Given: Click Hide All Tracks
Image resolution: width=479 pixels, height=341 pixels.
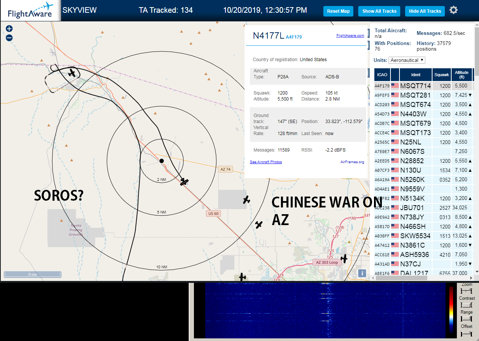Looking at the screenshot, I should pyautogui.click(x=425, y=11).
